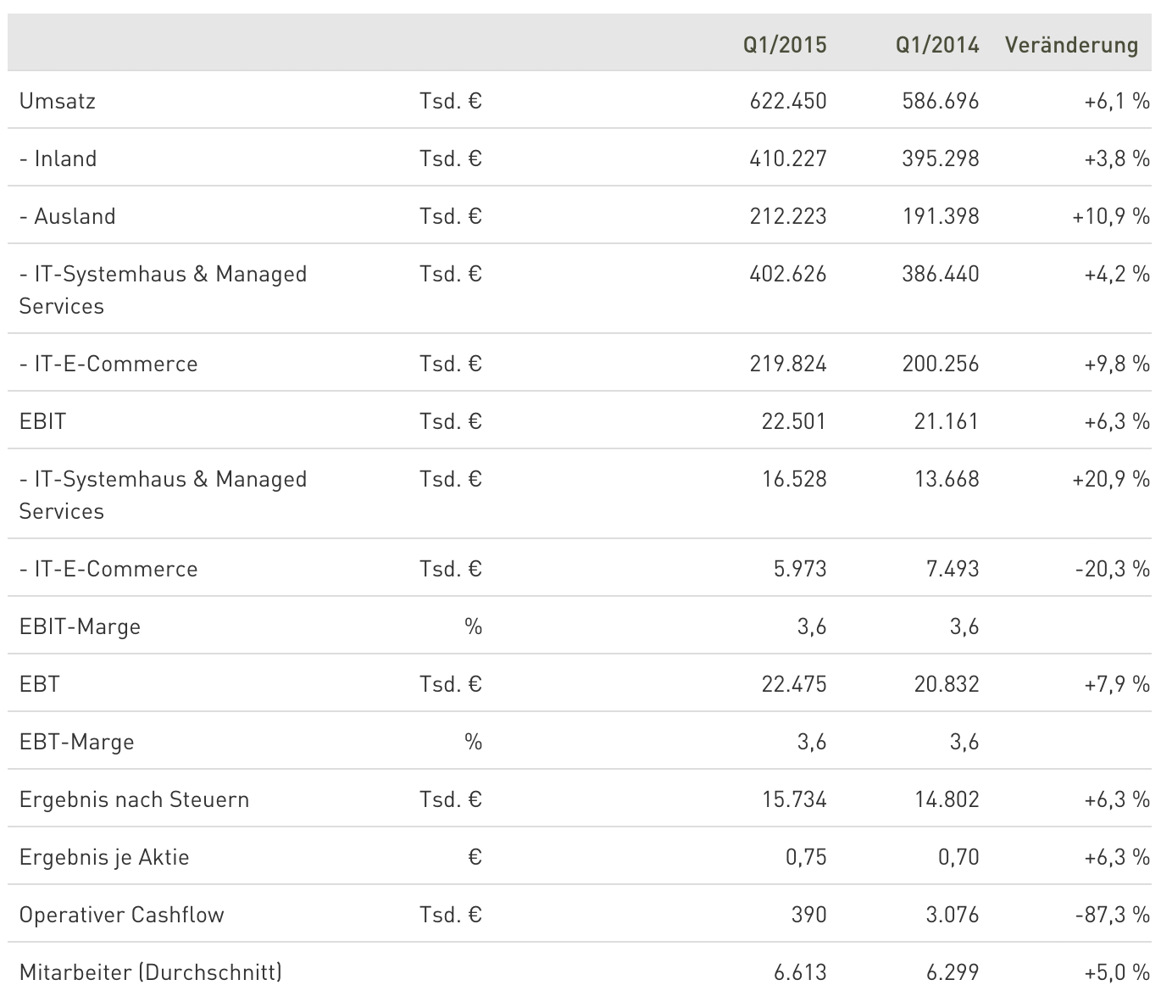Click the Ausland change value +10,9 %
This screenshot has width=1161, height=1002.
tap(1111, 217)
